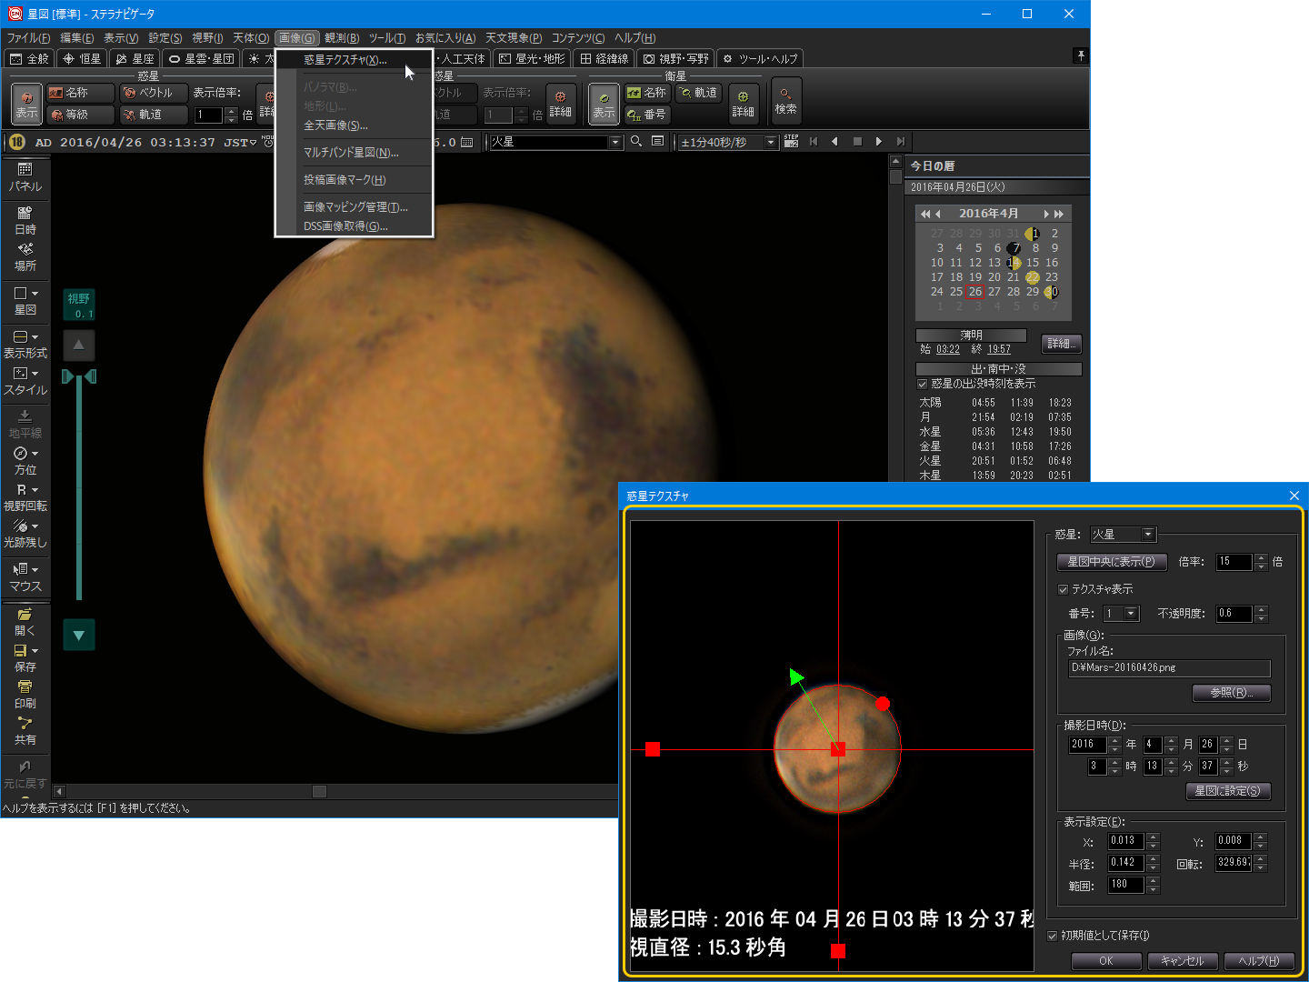Toggle satellite 軌道 orbits
The image size is (1309, 982).
pyautogui.click(x=698, y=93)
